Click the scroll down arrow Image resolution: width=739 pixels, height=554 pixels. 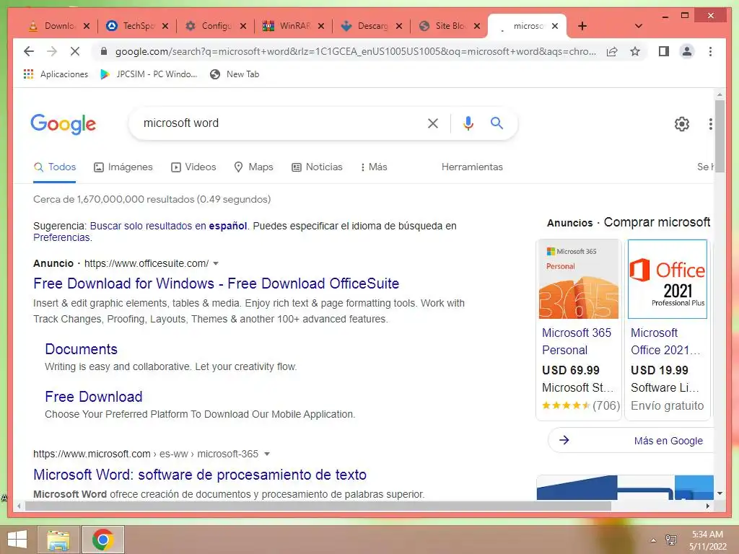coord(720,493)
